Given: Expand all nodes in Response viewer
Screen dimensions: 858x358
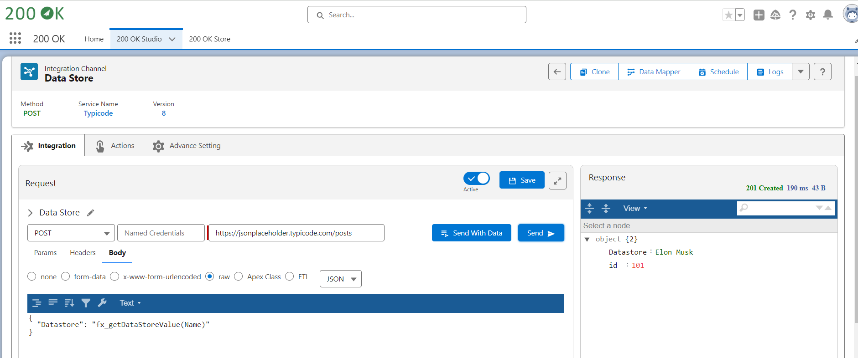Looking at the screenshot, I should tap(589, 208).
